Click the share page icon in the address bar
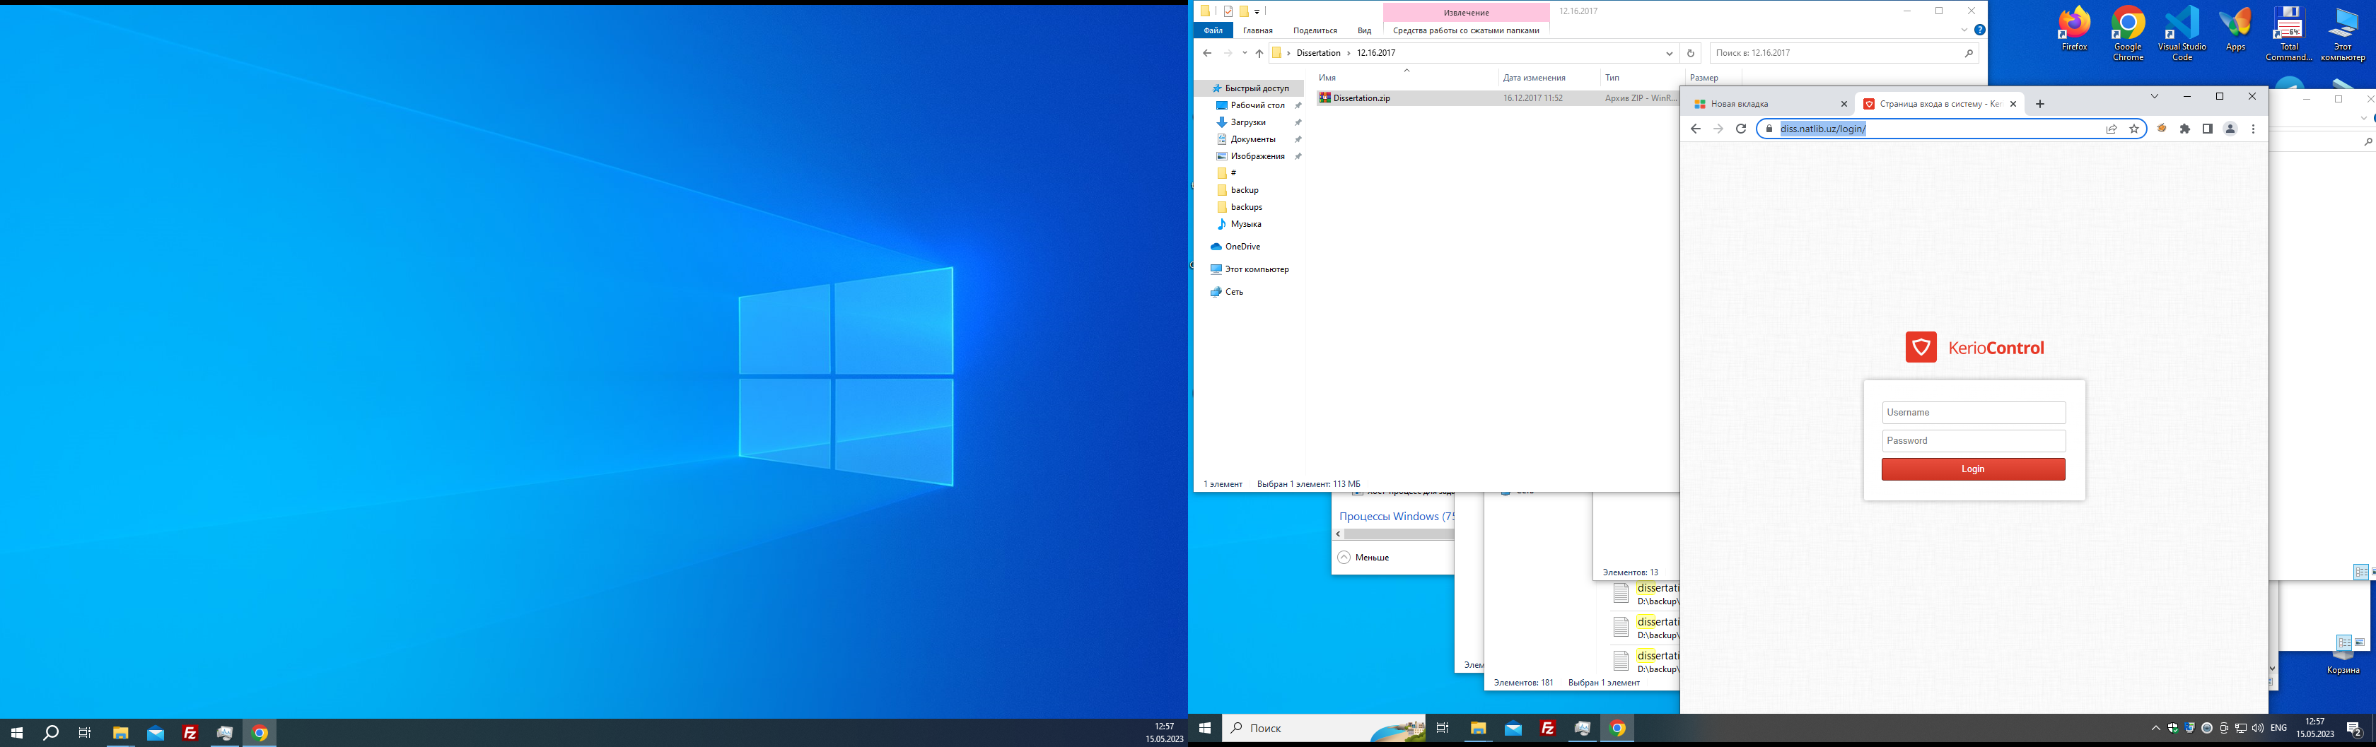The height and width of the screenshot is (747, 2376). pos(2112,129)
